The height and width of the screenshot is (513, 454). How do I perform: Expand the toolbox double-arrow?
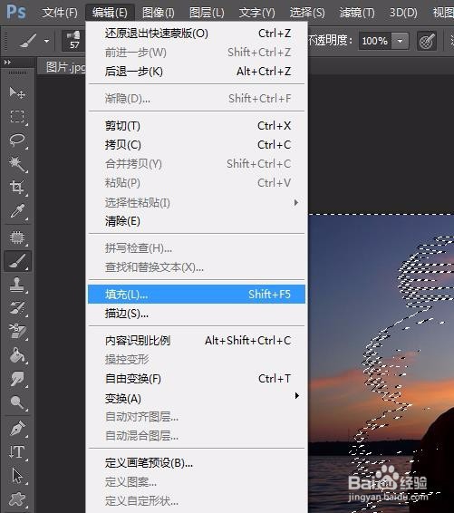pyautogui.click(x=7, y=62)
